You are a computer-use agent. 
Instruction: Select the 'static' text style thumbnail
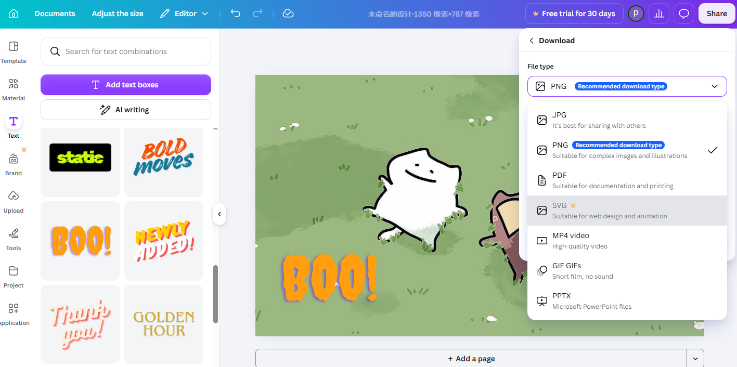coord(80,158)
